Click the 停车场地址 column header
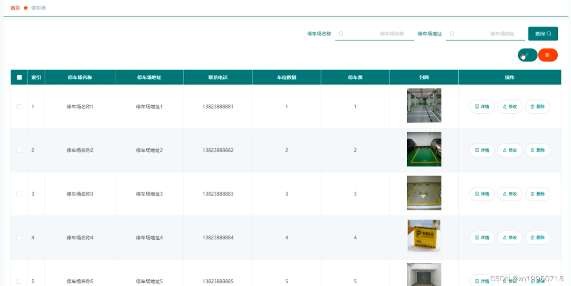Image resolution: width=571 pixels, height=286 pixels. point(149,77)
